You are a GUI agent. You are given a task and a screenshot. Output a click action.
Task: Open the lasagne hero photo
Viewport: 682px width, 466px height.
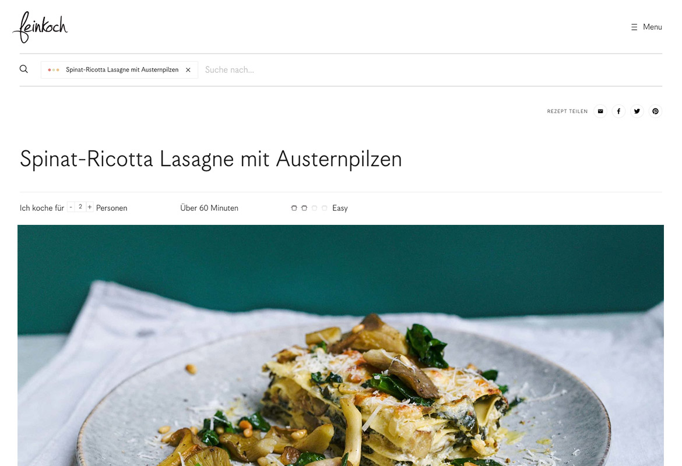[340, 345]
